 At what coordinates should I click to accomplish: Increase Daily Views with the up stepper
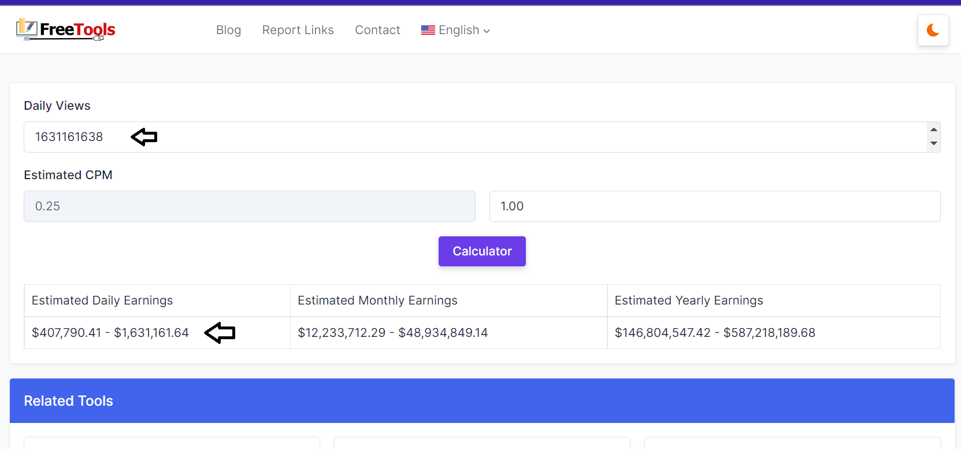click(x=933, y=129)
